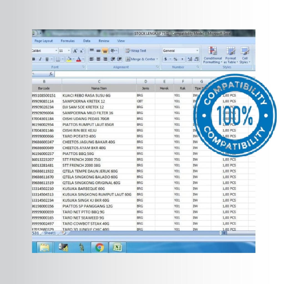Open the Calibri font name dropdown
Screen dimensions: 284x284
pos(56,51)
